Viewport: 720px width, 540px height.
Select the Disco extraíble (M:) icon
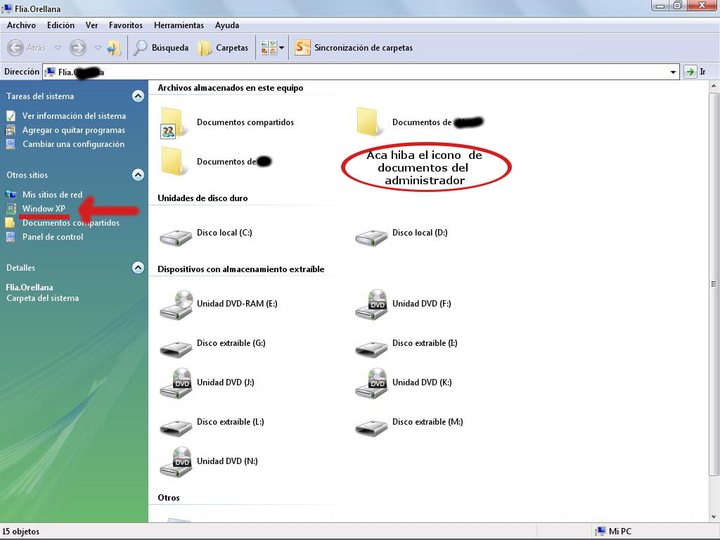tap(371, 427)
